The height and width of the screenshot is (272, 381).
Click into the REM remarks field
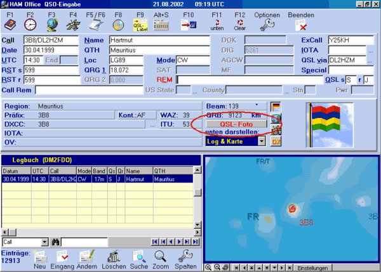click(250, 80)
